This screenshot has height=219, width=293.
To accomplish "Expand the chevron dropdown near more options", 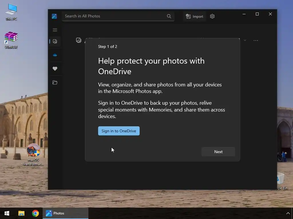I will pos(245,40).
